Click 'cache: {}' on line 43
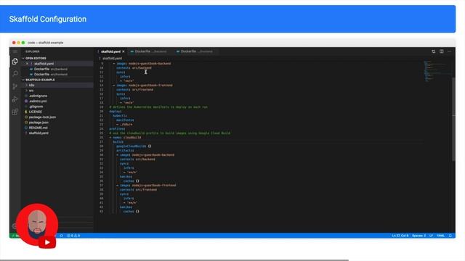This screenshot has height=261, width=465. 131,212
